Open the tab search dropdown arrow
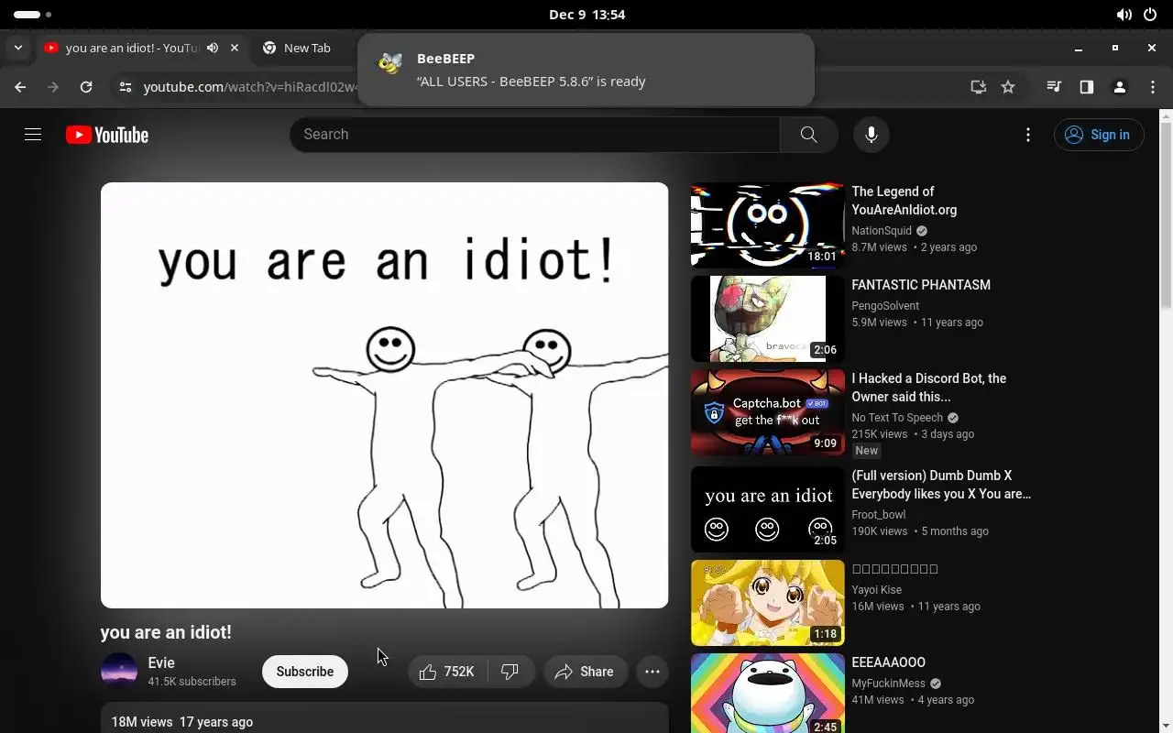The image size is (1173, 733). pos(18,48)
